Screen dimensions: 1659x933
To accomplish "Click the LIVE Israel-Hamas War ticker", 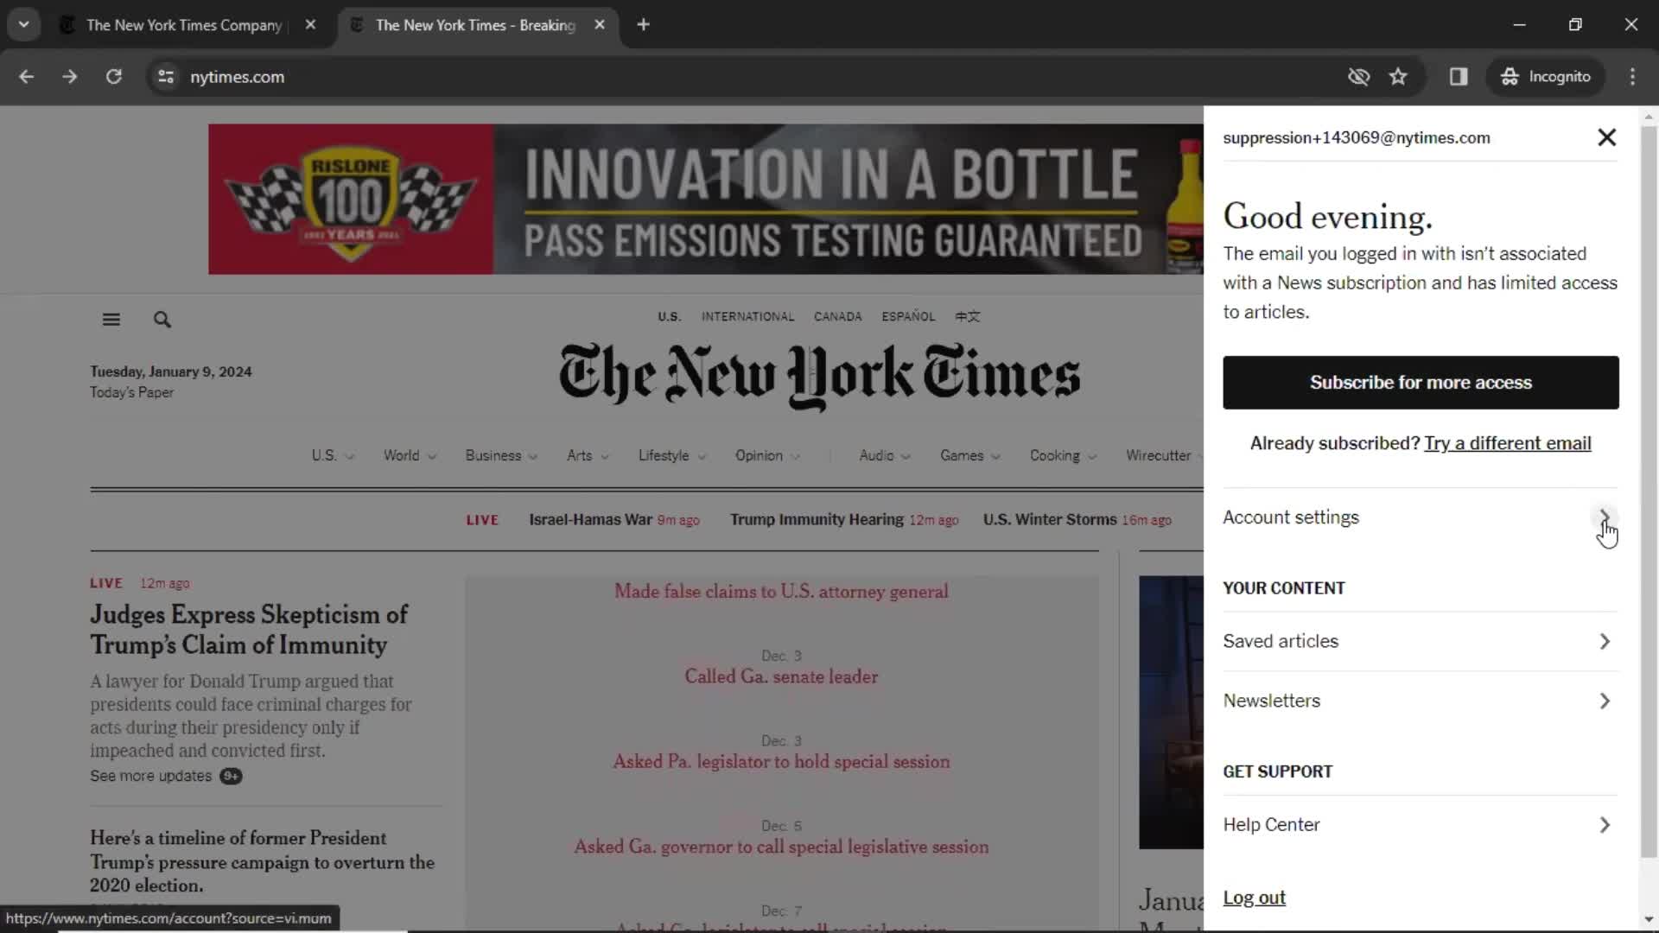I will coord(593,519).
